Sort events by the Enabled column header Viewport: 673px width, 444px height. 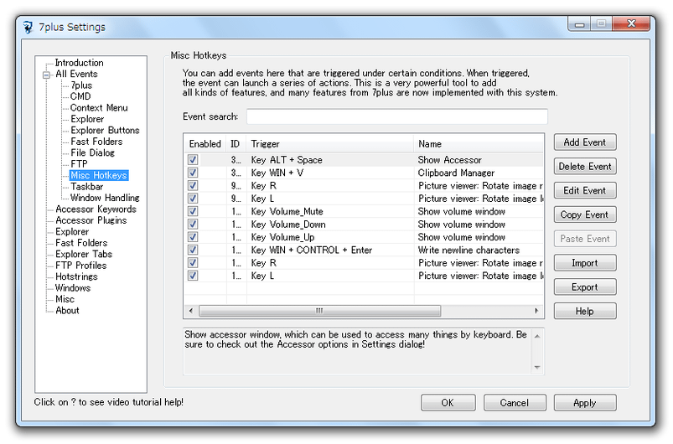pos(205,144)
